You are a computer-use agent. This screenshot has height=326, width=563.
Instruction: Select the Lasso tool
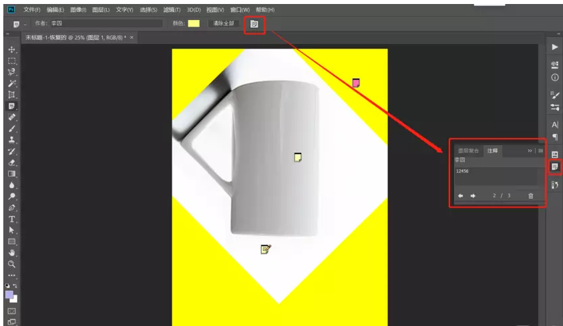[x=11, y=72]
